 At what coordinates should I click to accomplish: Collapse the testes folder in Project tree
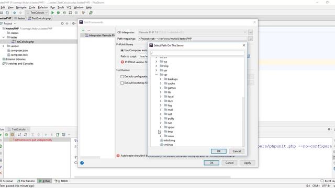(3, 37)
